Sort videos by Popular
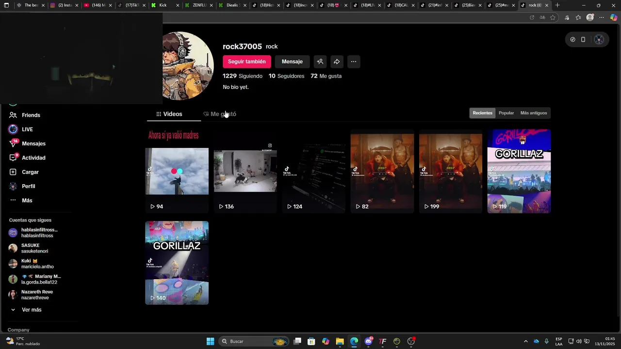Viewport: 621px width, 349px height. click(506, 113)
